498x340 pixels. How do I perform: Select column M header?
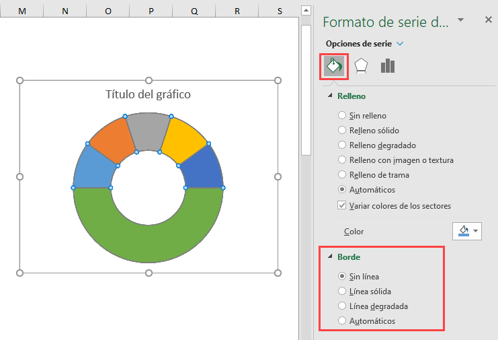point(22,11)
